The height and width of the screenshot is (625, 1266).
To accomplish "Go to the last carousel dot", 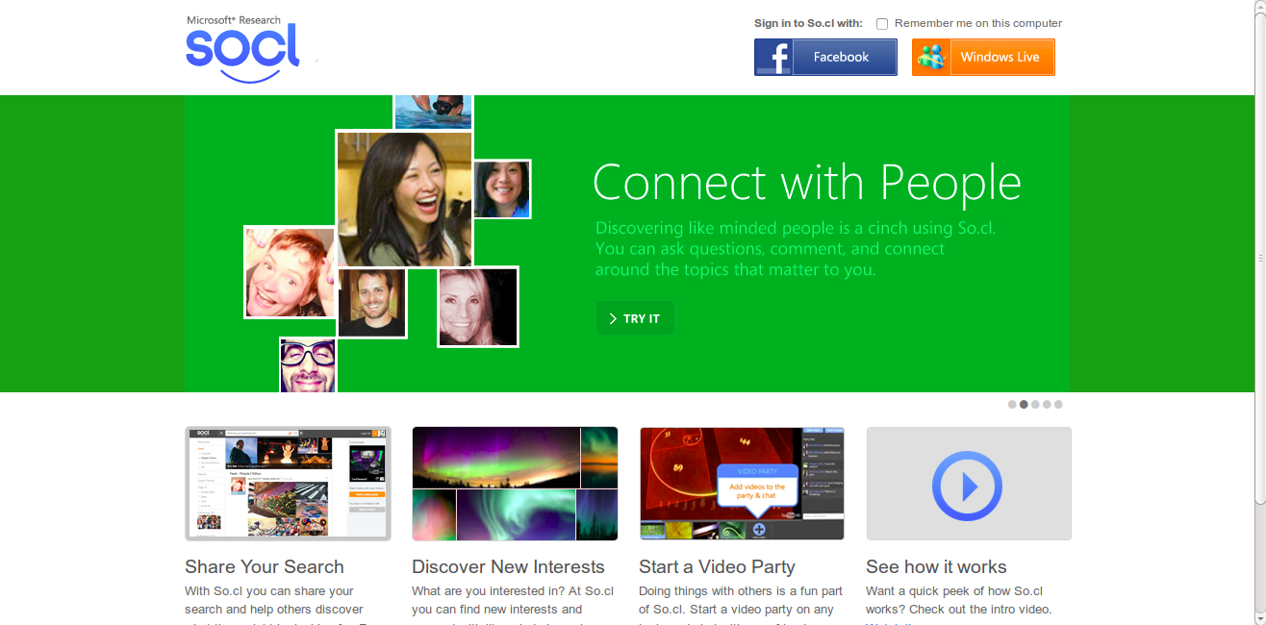I will (x=1058, y=405).
